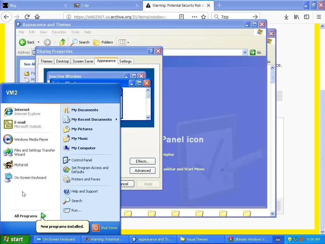325x244 pixels.
Task: Open page actions three-dots menu
Action: 195,17
